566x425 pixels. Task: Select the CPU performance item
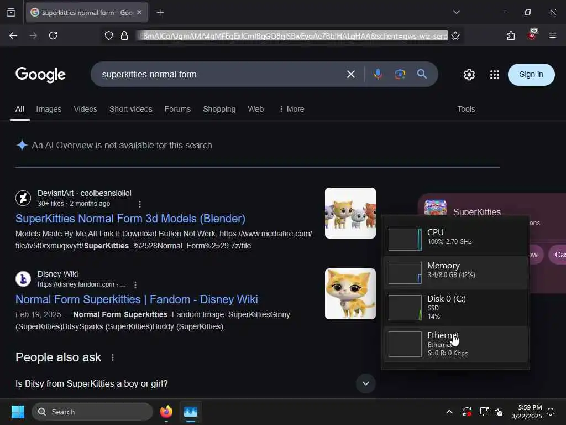click(455, 239)
